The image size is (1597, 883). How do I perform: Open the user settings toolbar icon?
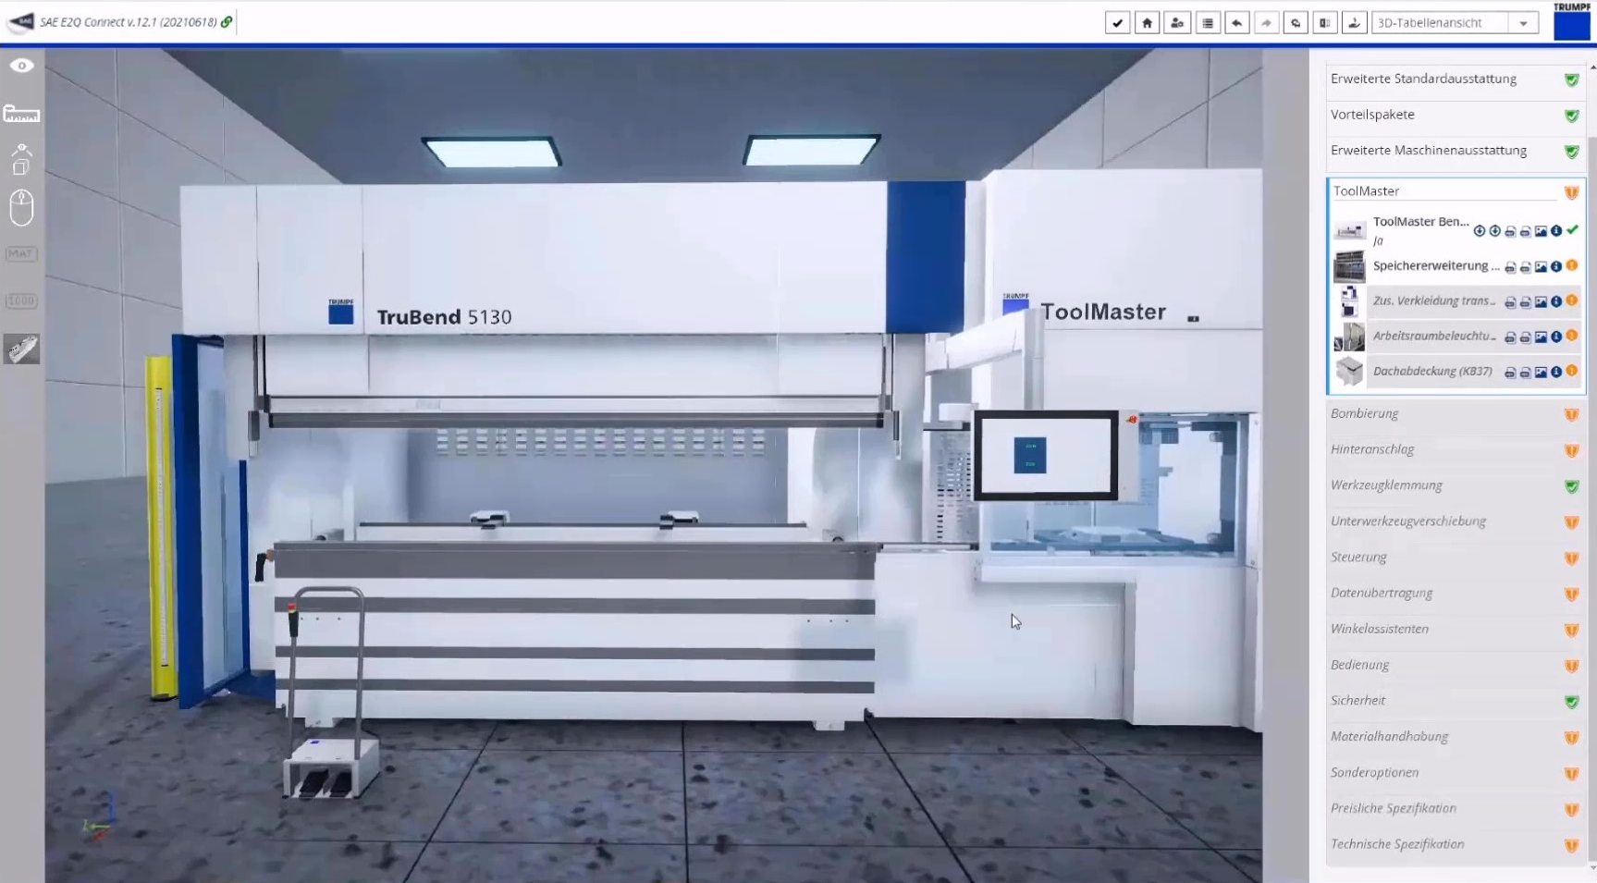[1177, 23]
